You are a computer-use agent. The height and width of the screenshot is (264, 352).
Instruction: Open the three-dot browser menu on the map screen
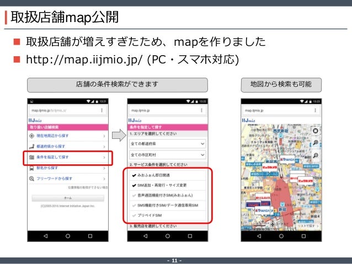(315, 110)
